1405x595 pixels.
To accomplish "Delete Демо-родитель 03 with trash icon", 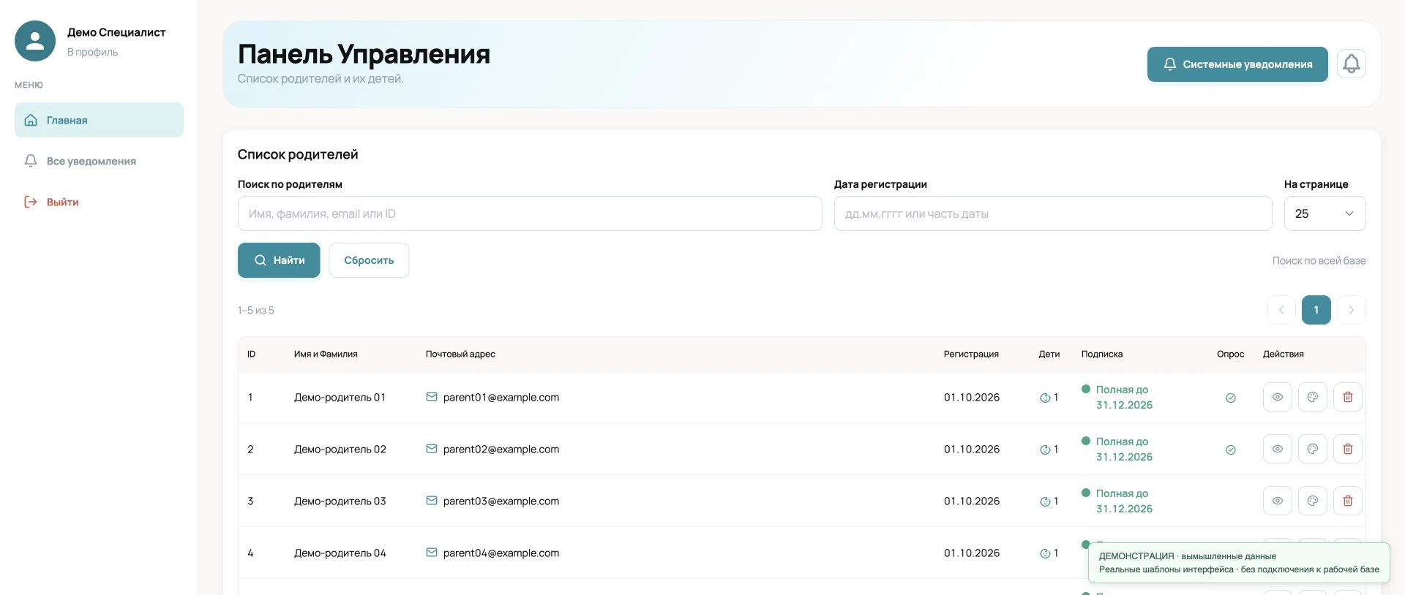I will [1347, 501].
